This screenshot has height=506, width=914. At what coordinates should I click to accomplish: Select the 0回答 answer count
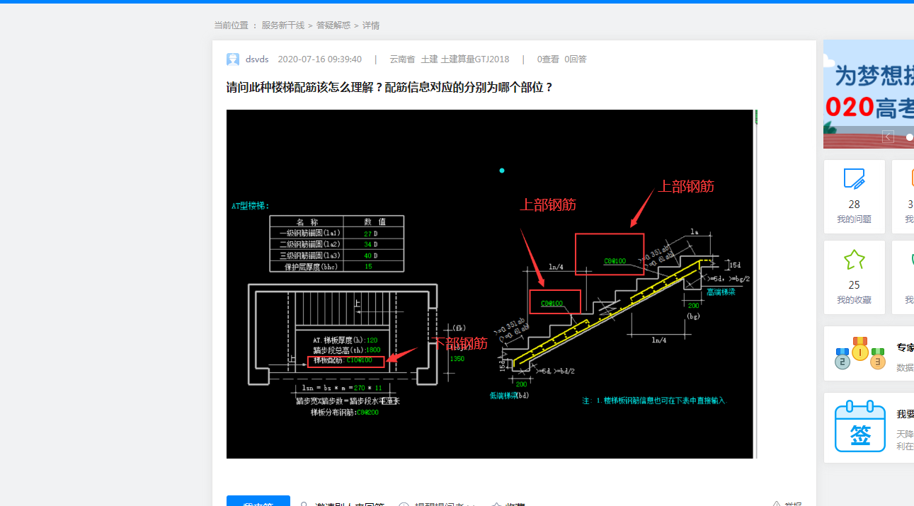point(576,59)
